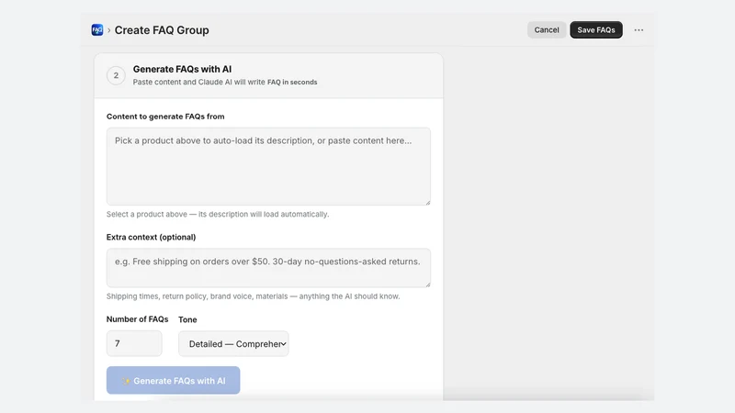This screenshot has height=413, width=735.
Task: Click the 'Content to generate FAQs from' label
Action: pyautogui.click(x=165, y=117)
